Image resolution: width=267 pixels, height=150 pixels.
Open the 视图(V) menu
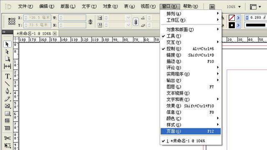point(148,7)
